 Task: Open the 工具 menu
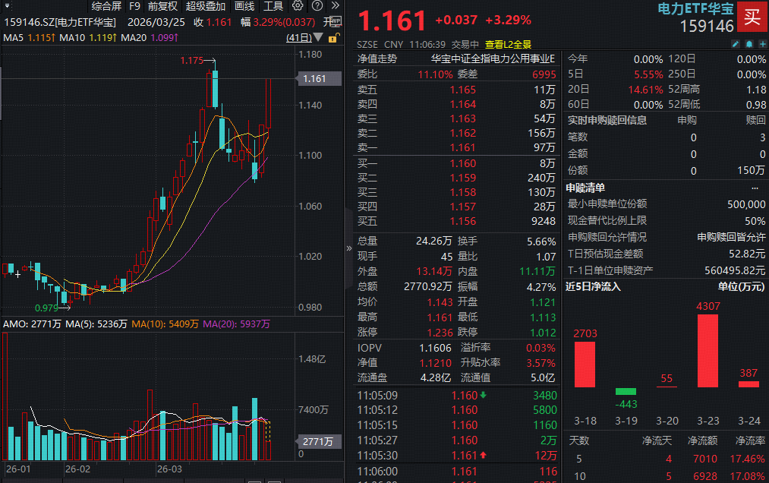click(273, 6)
